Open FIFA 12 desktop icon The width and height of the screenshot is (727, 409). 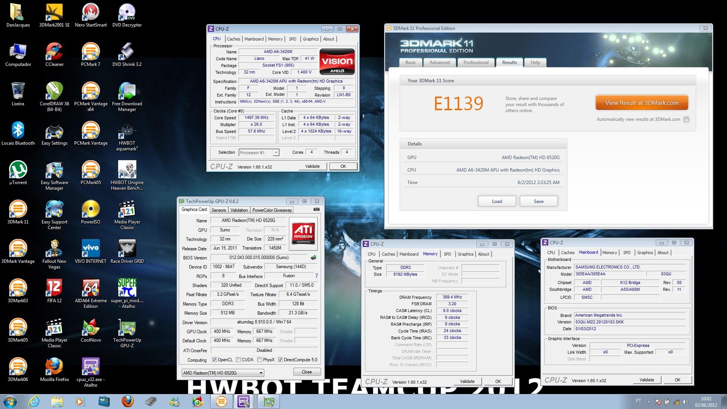coord(54,291)
